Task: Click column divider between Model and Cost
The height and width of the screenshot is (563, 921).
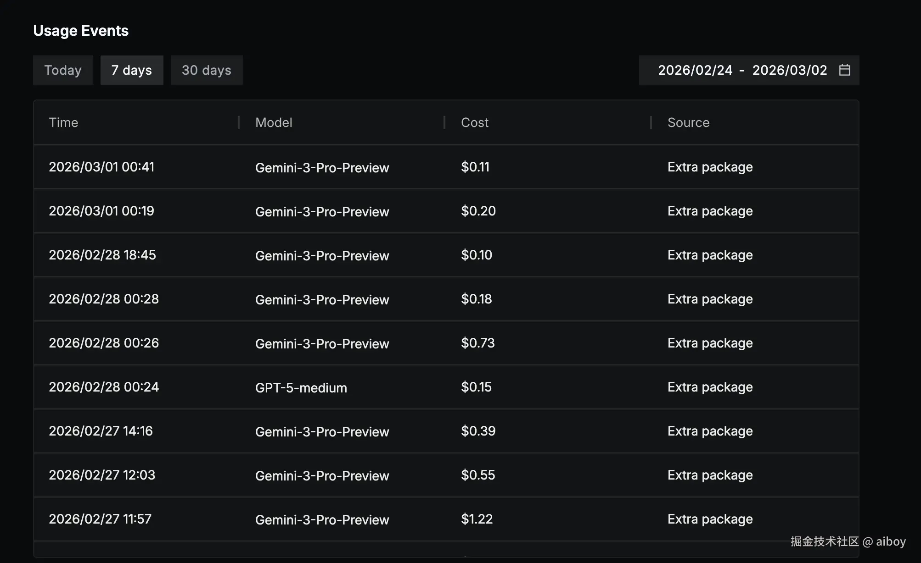Action: (444, 122)
